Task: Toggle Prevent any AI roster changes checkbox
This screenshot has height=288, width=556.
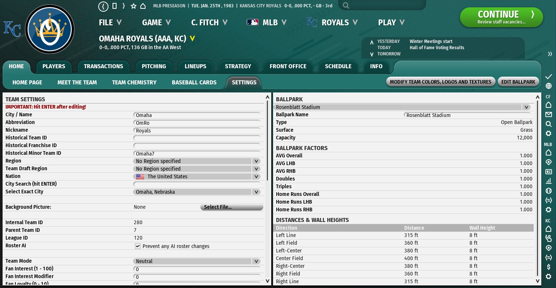Action: coord(138,246)
